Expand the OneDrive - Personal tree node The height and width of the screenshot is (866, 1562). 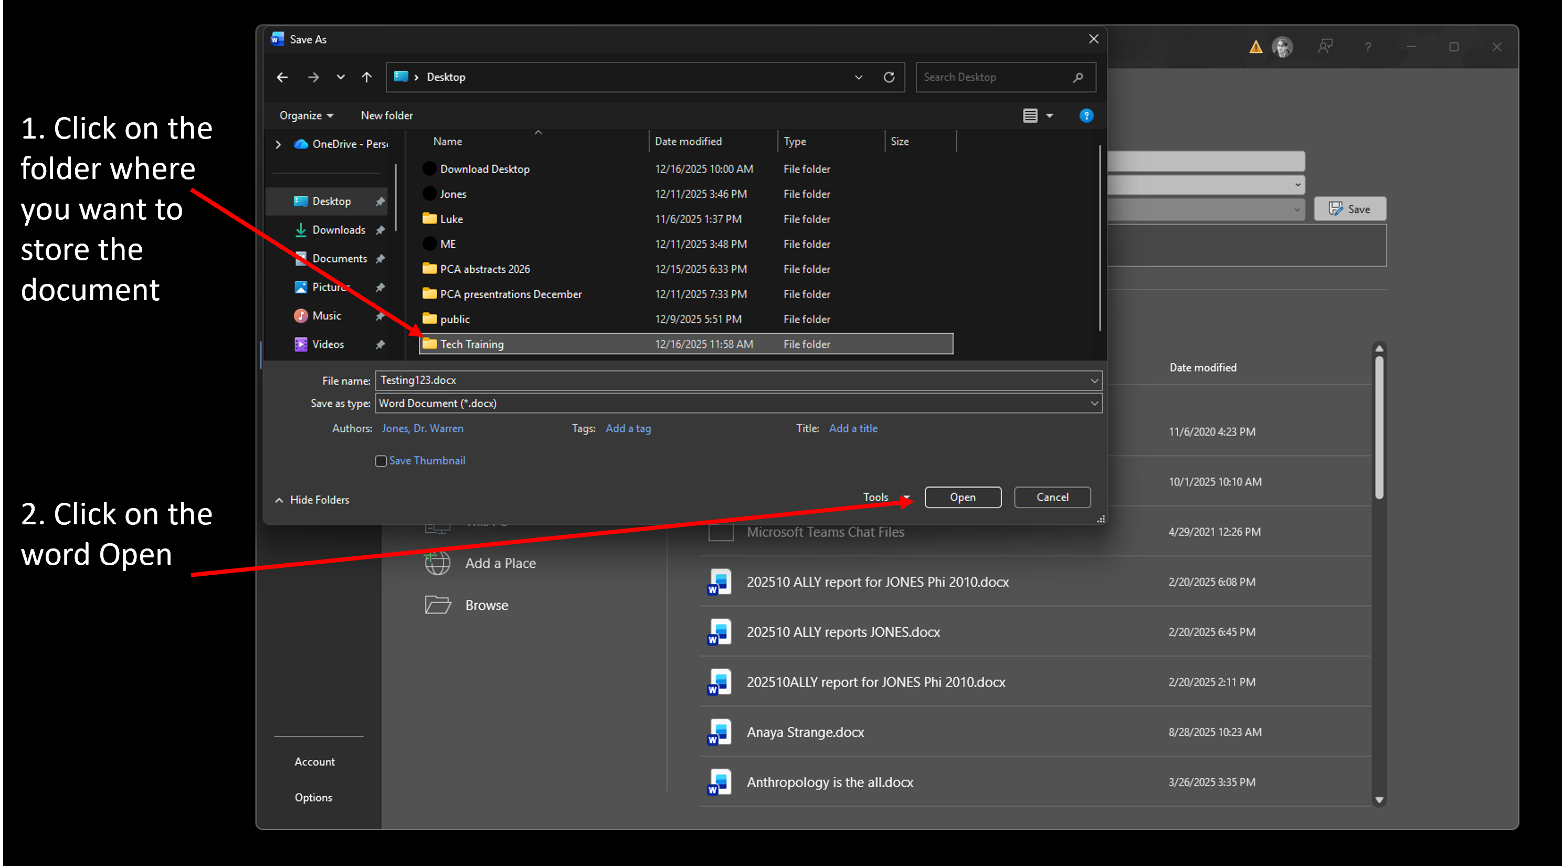pyautogui.click(x=278, y=144)
